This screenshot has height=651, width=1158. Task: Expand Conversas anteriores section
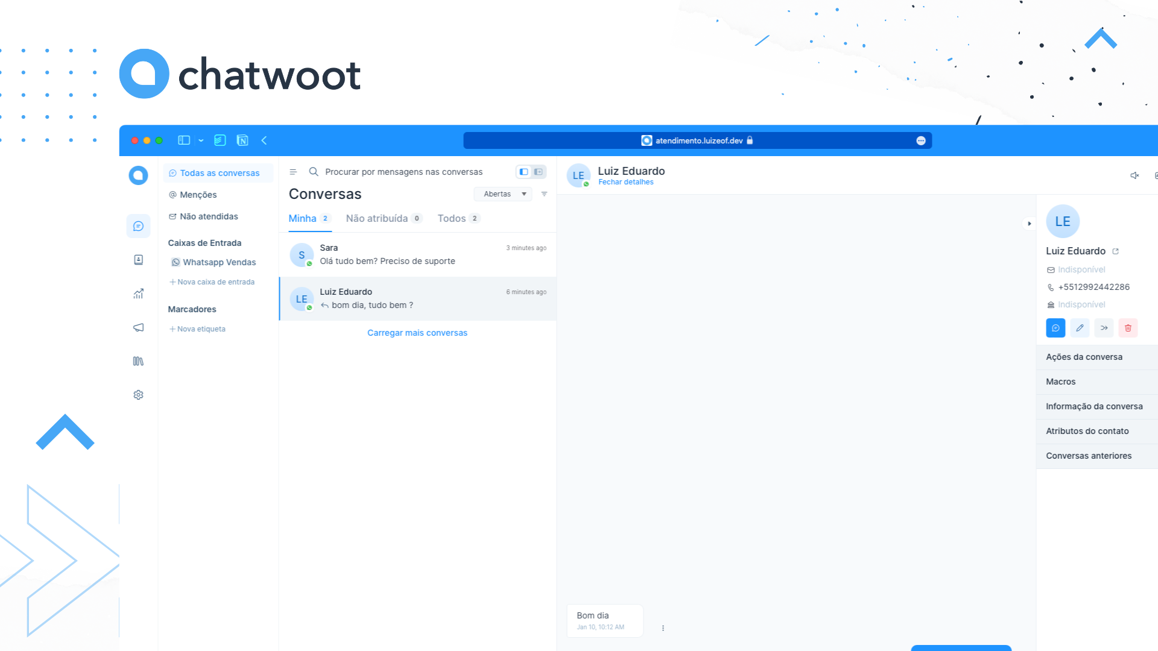[x=1097, y=456]
